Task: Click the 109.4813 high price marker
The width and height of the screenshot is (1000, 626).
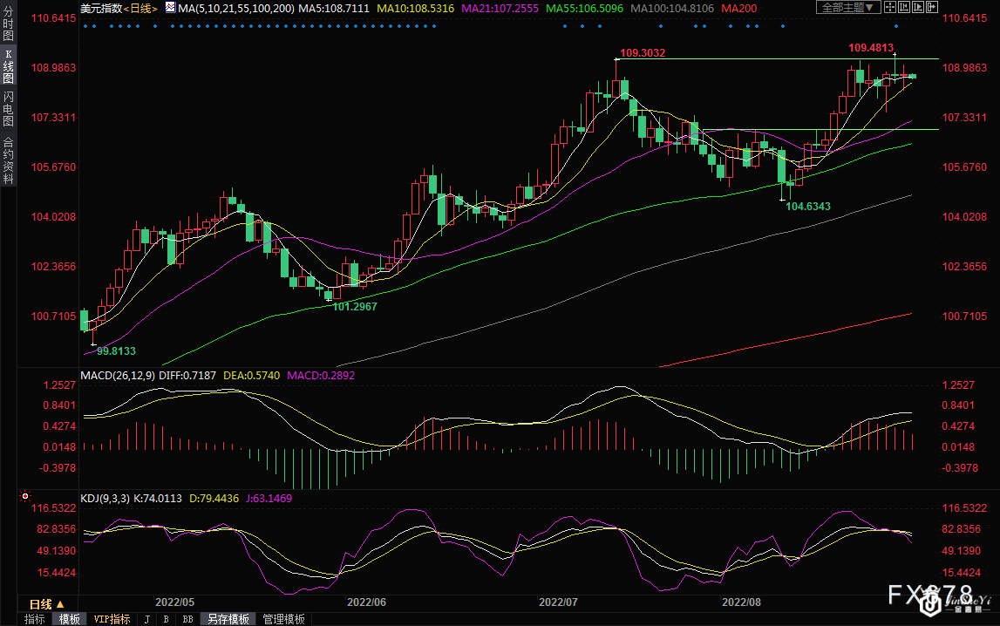Action: 871,47
